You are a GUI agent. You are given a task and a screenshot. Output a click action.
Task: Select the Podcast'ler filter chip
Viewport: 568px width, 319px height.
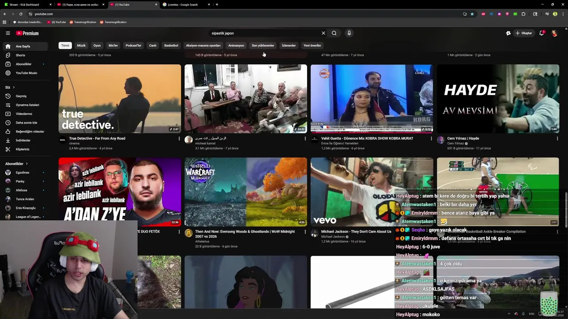(134, 46)
